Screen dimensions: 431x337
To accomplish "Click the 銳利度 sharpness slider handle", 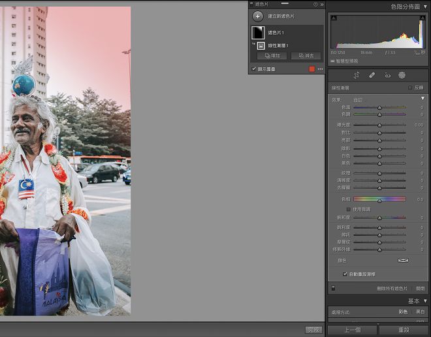I will point(379,227).
